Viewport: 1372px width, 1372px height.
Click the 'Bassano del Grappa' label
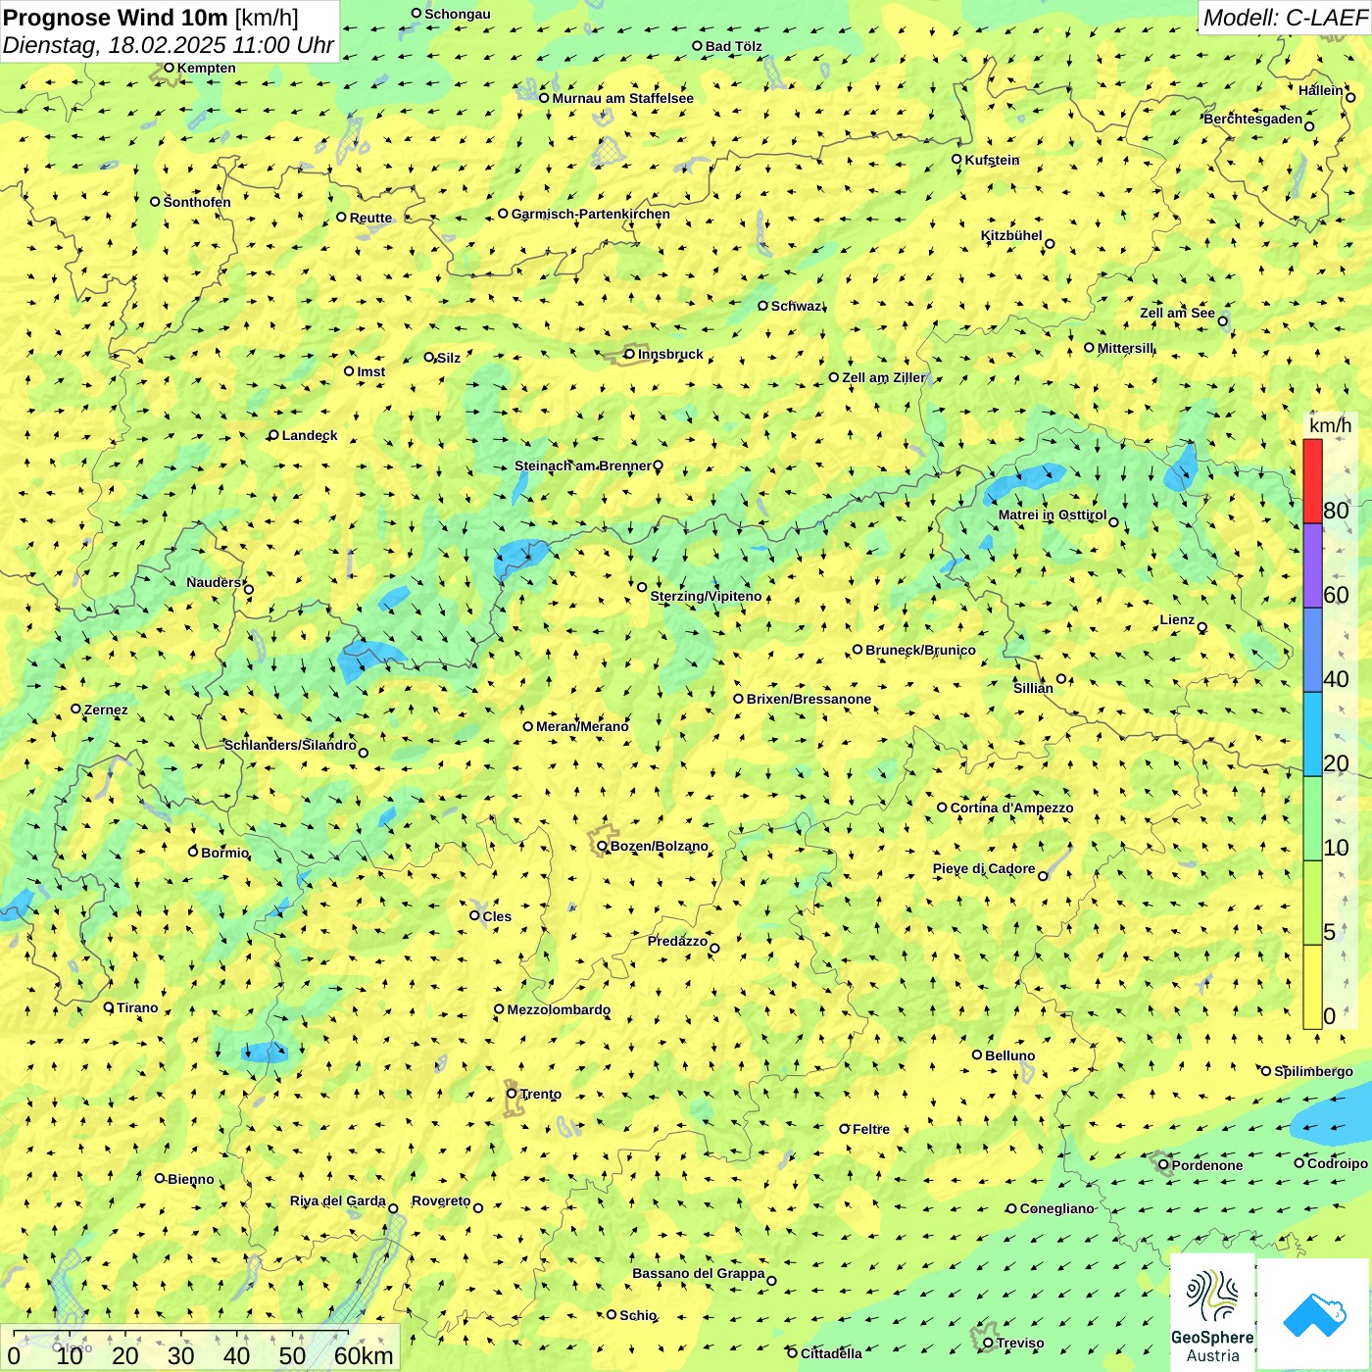(x=699, y=1273)
